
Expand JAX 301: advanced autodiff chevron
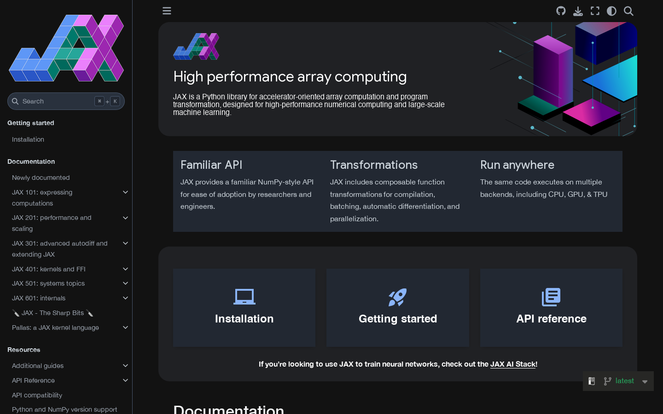click(x=125, y=243)
